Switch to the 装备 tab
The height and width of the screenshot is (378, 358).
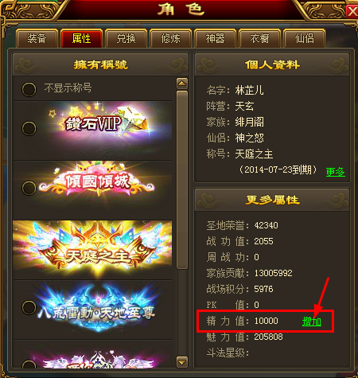pyautogui.click(x=37, y=38)
